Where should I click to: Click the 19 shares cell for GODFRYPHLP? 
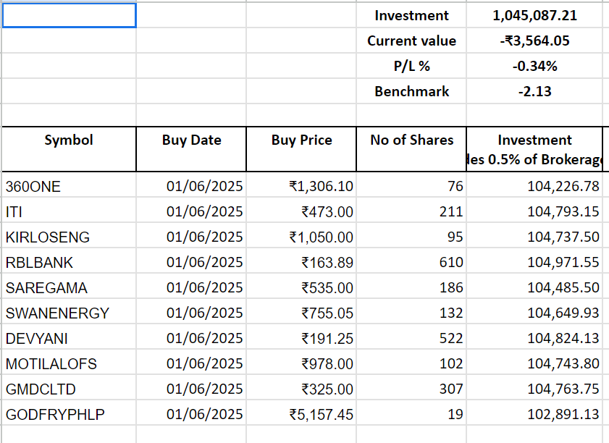coord(411,414)
